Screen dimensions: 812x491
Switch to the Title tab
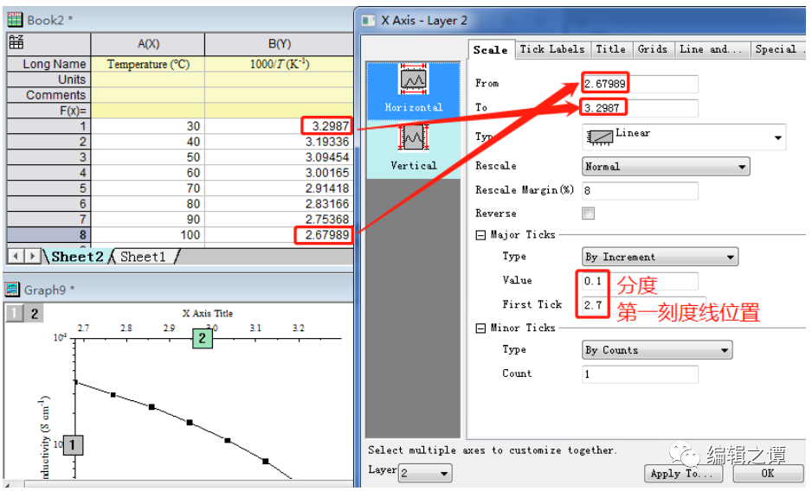click(610, 49)
